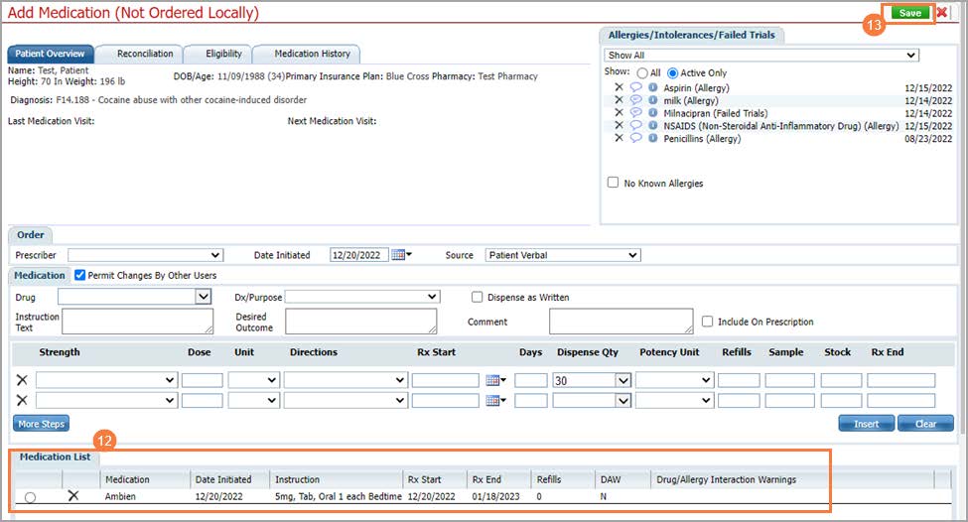The height and width of the screenshot is (522, 968).
Task: Open first row Potency Unit dropdown
Action: [x=675, y=380]
